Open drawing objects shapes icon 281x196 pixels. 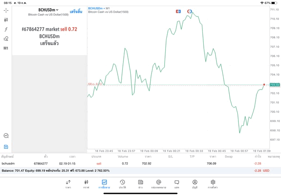click(x=6, y=39)
